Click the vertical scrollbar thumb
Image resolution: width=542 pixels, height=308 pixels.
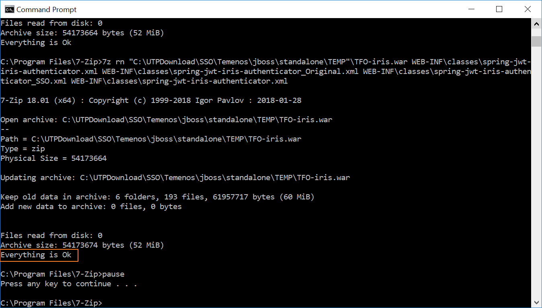click(x=536, y=41)
